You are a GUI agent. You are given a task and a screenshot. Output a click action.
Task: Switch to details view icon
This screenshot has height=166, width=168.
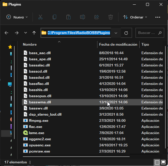point(157,162)
